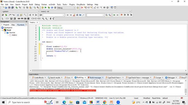Insert a DoxyBlocks block comment (/** icon)
This screenshot has height=105, width=188.
10,15
